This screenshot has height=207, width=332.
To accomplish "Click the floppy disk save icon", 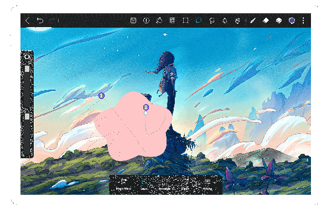I will tap(133, 20).
